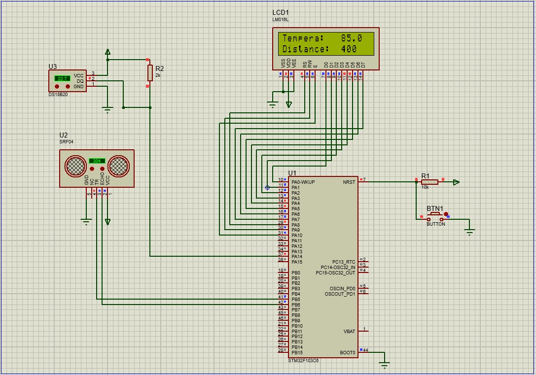This screenshot has height=375, width=536.
Task: Adjust the SRF04 distance value display
Action: click(x=97, y=161)
